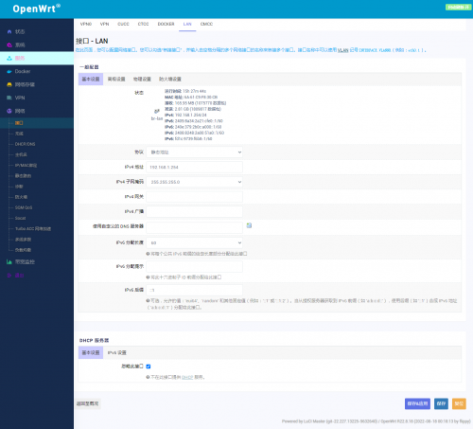Collapse the Network (网络) globe menu
This screenshot has width=473, height=429.
click(9, 111)
